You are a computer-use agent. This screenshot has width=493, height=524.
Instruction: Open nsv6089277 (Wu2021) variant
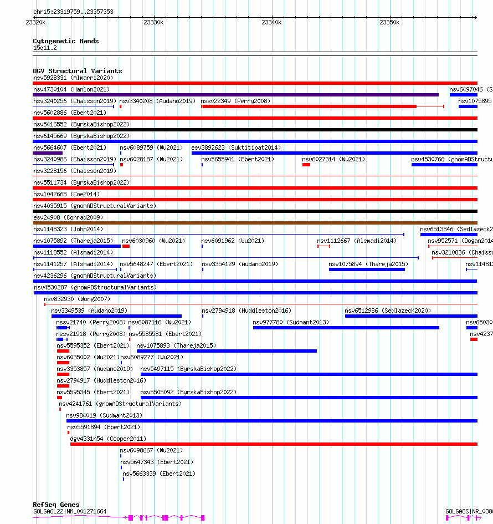coord(152,358)
